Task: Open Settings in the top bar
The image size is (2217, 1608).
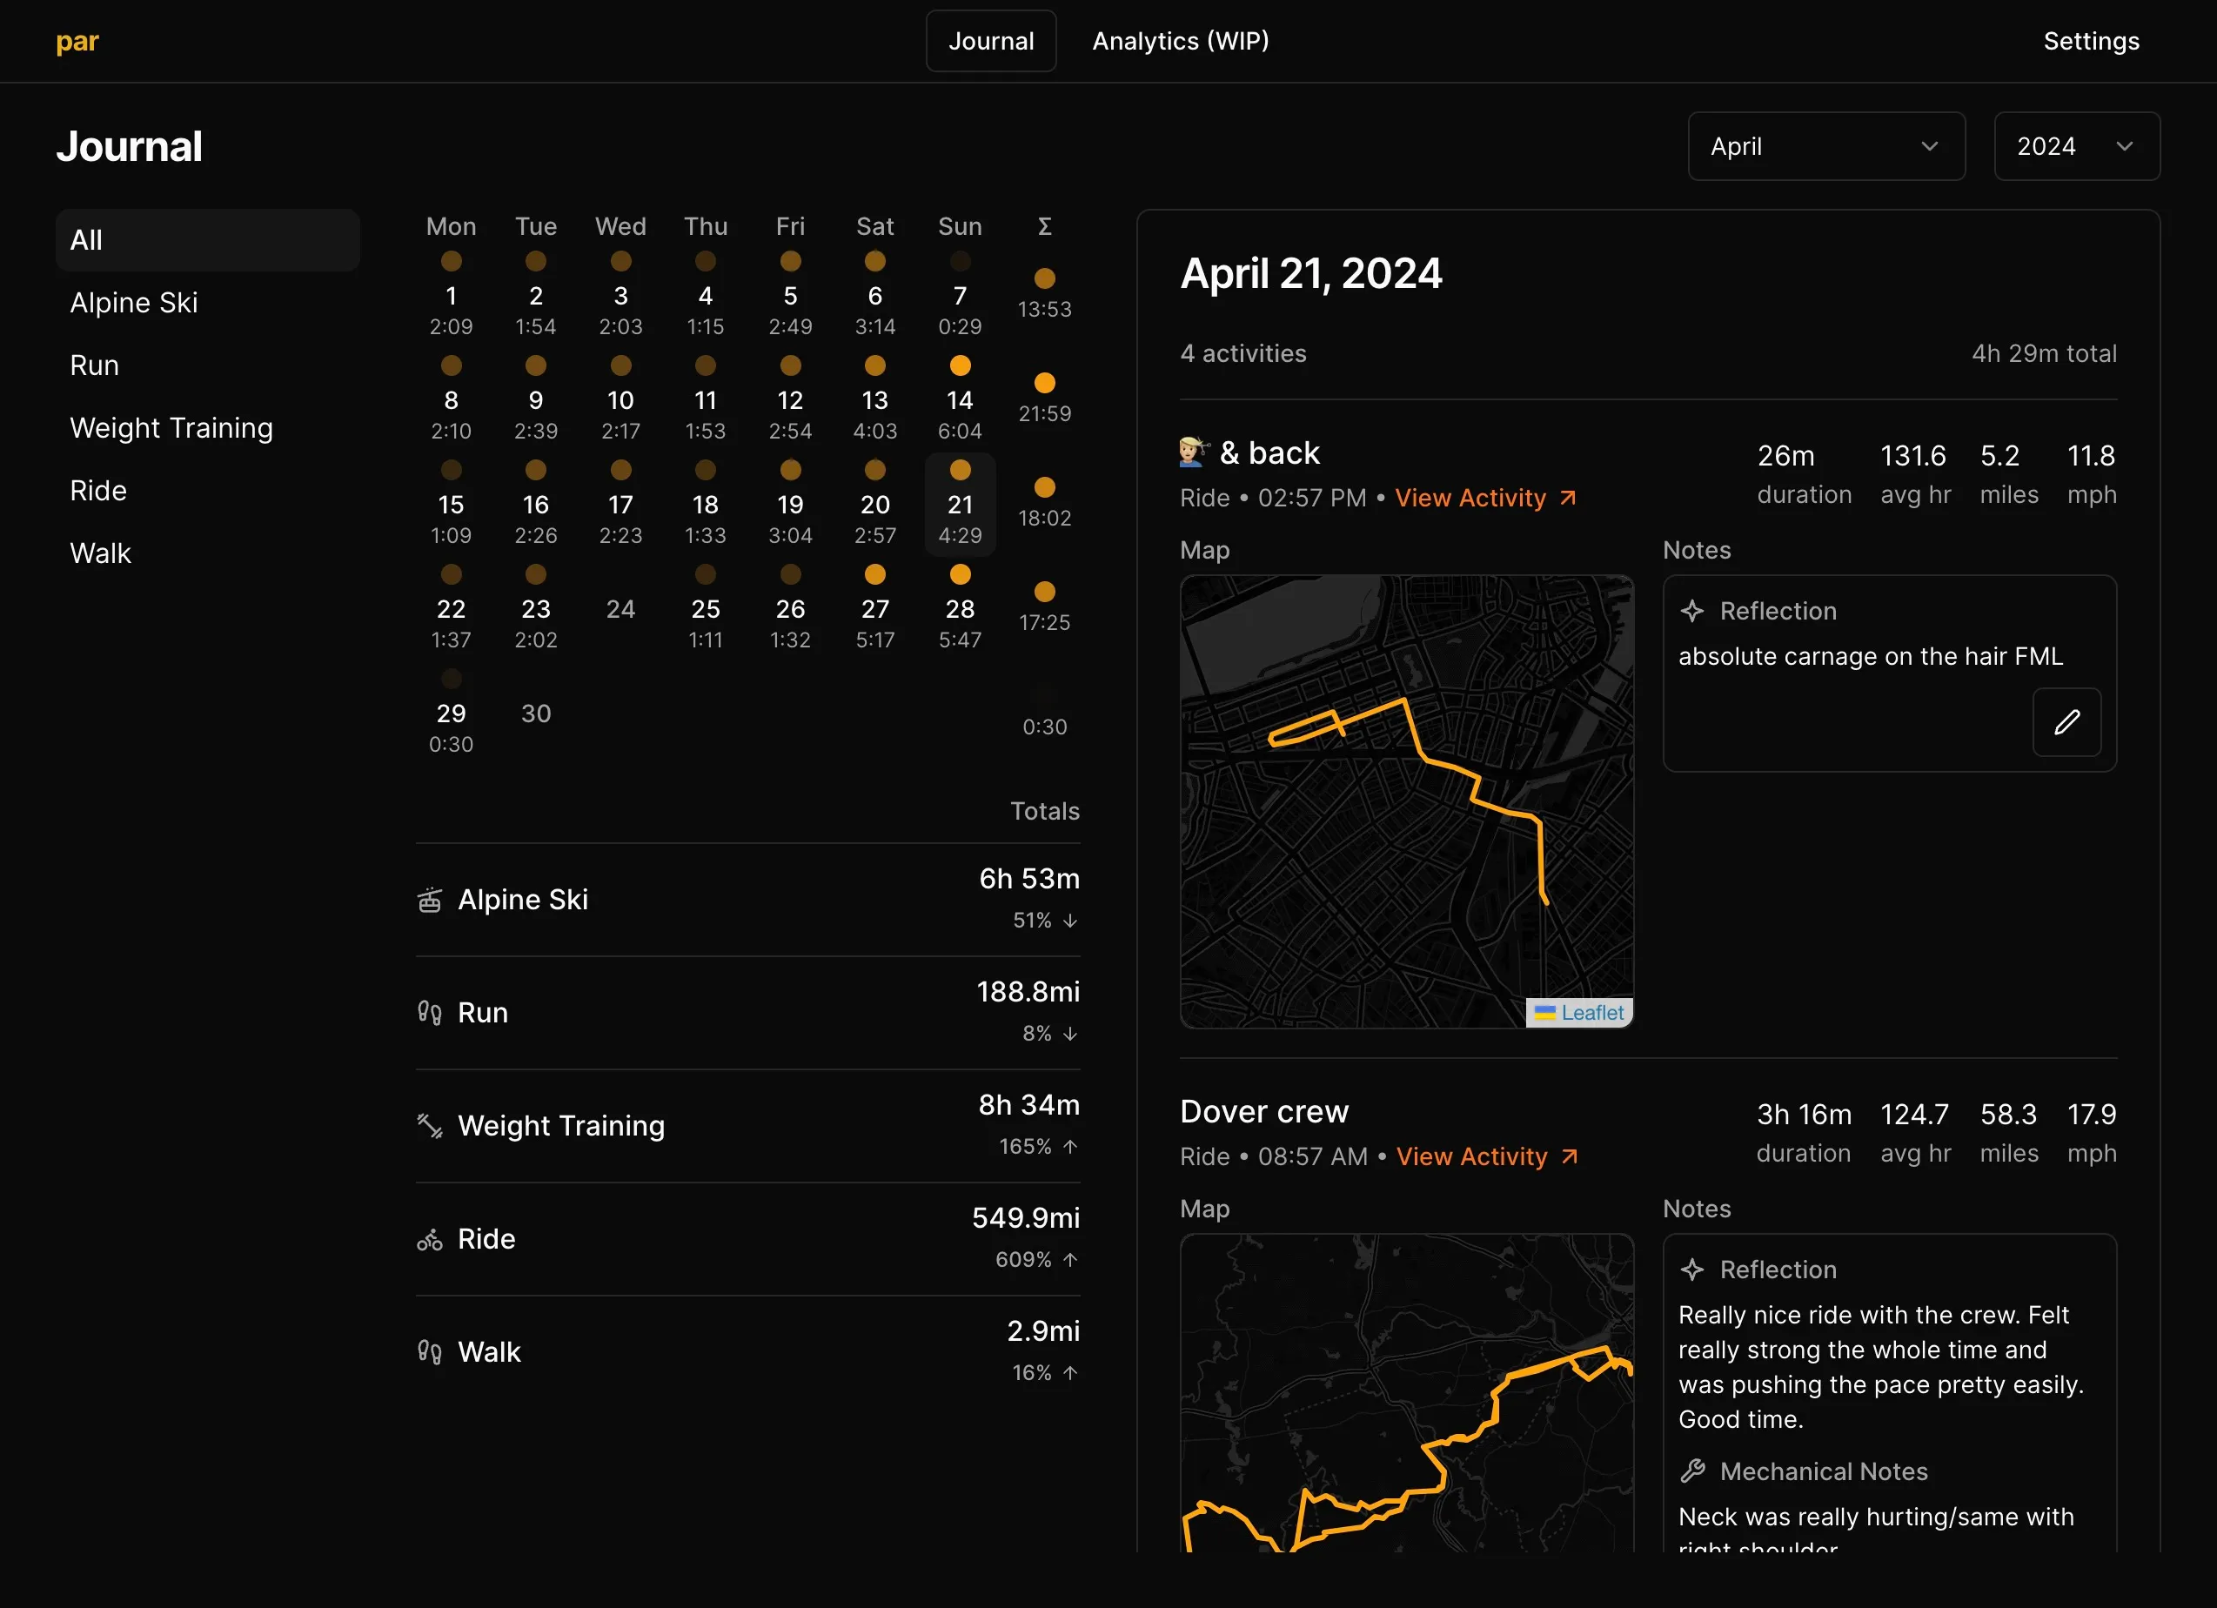Action: [2090, 41]
